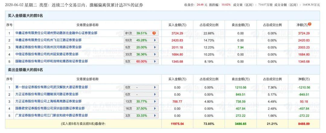Viewport: 326px width, 133px height.
Task: Expand arrow in 方正证券醴陵滨河路 row's 0次 box
Action: [x=155, y=94]
